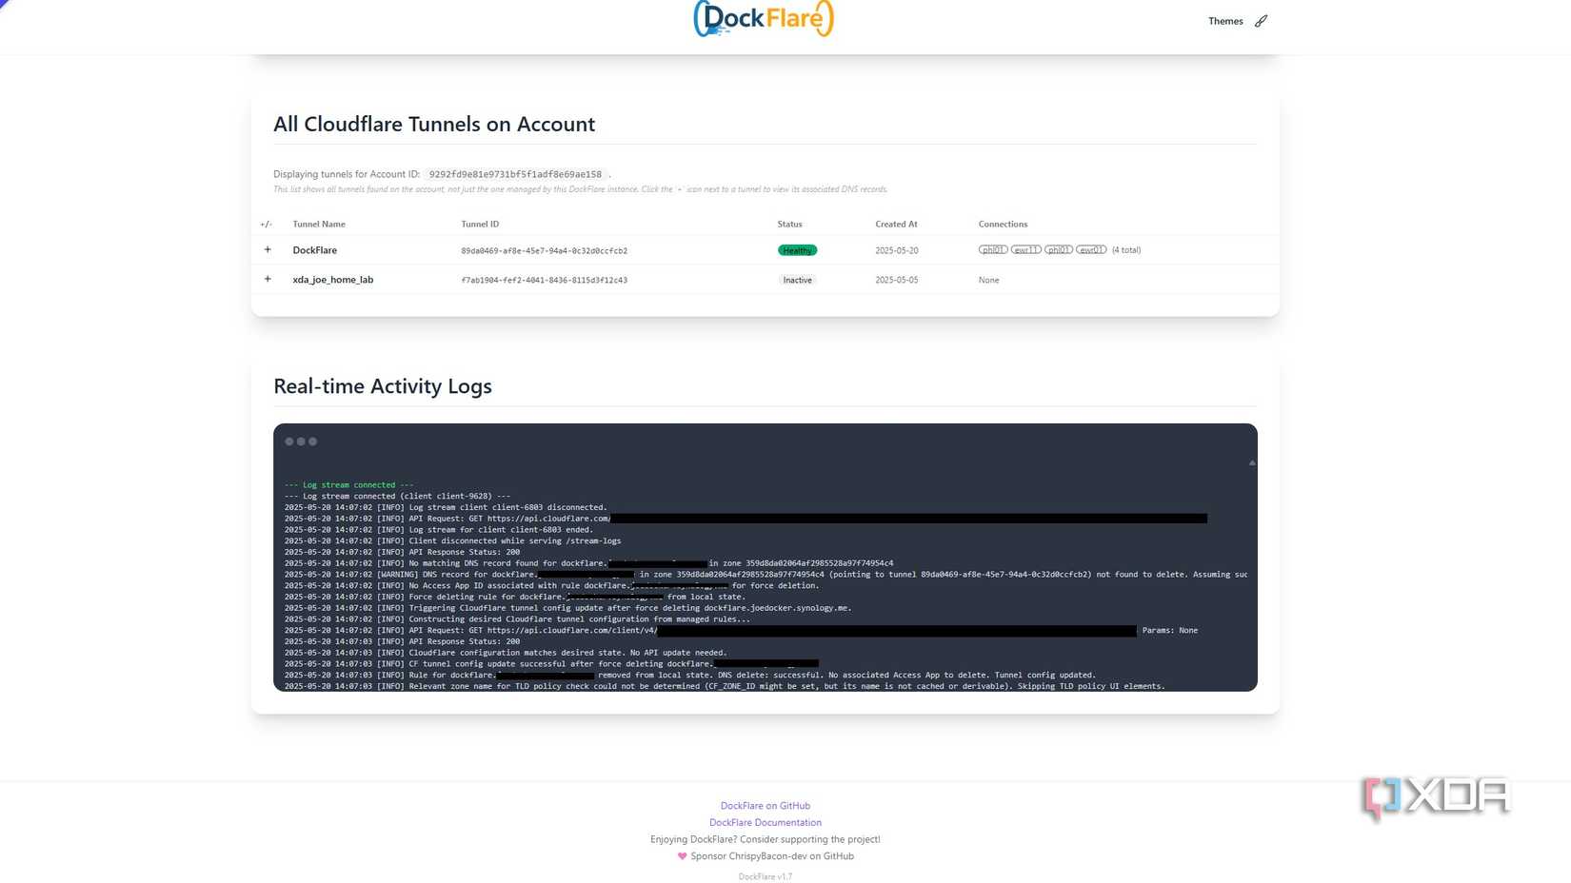Click the DockFlare logo at the top
This screenshot has width=1571, height=883.
764,19
